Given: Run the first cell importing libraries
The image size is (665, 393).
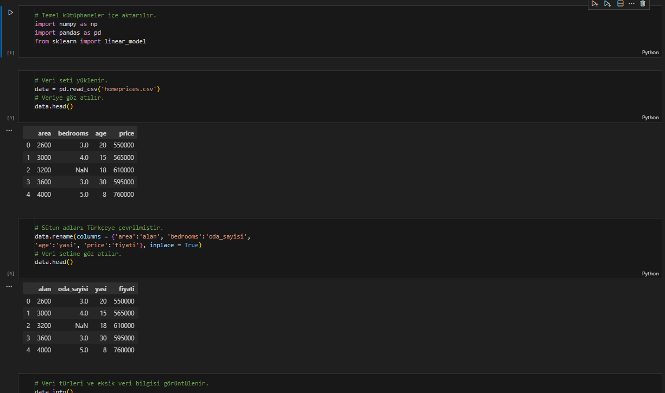Looking at the screenshot, I should pos(10,12).
